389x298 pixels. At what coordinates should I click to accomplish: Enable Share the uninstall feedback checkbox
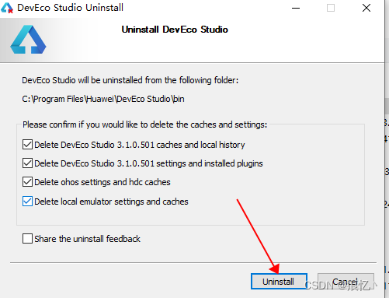(27, 239)
